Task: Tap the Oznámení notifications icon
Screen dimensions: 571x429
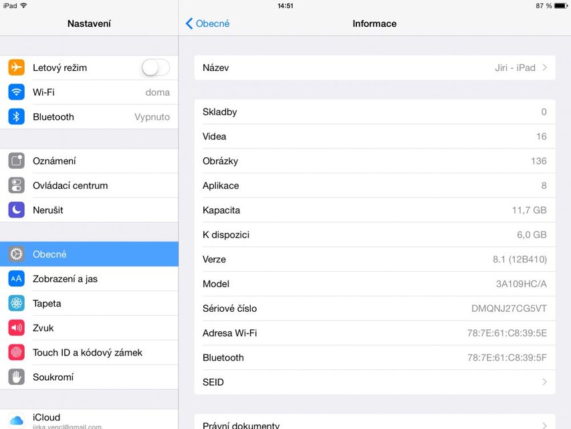Action: pos(16,161)
